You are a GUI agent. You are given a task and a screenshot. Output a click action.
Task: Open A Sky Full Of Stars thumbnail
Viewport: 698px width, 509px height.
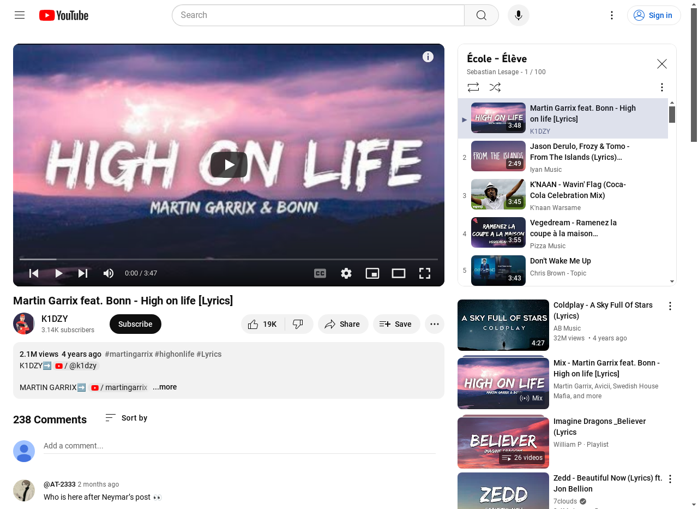point(503,325)
